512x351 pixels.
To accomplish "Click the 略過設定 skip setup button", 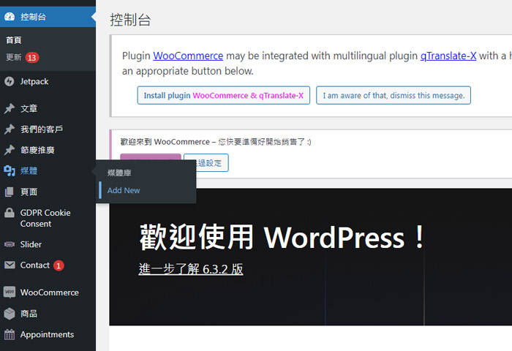I will [211, 162].
